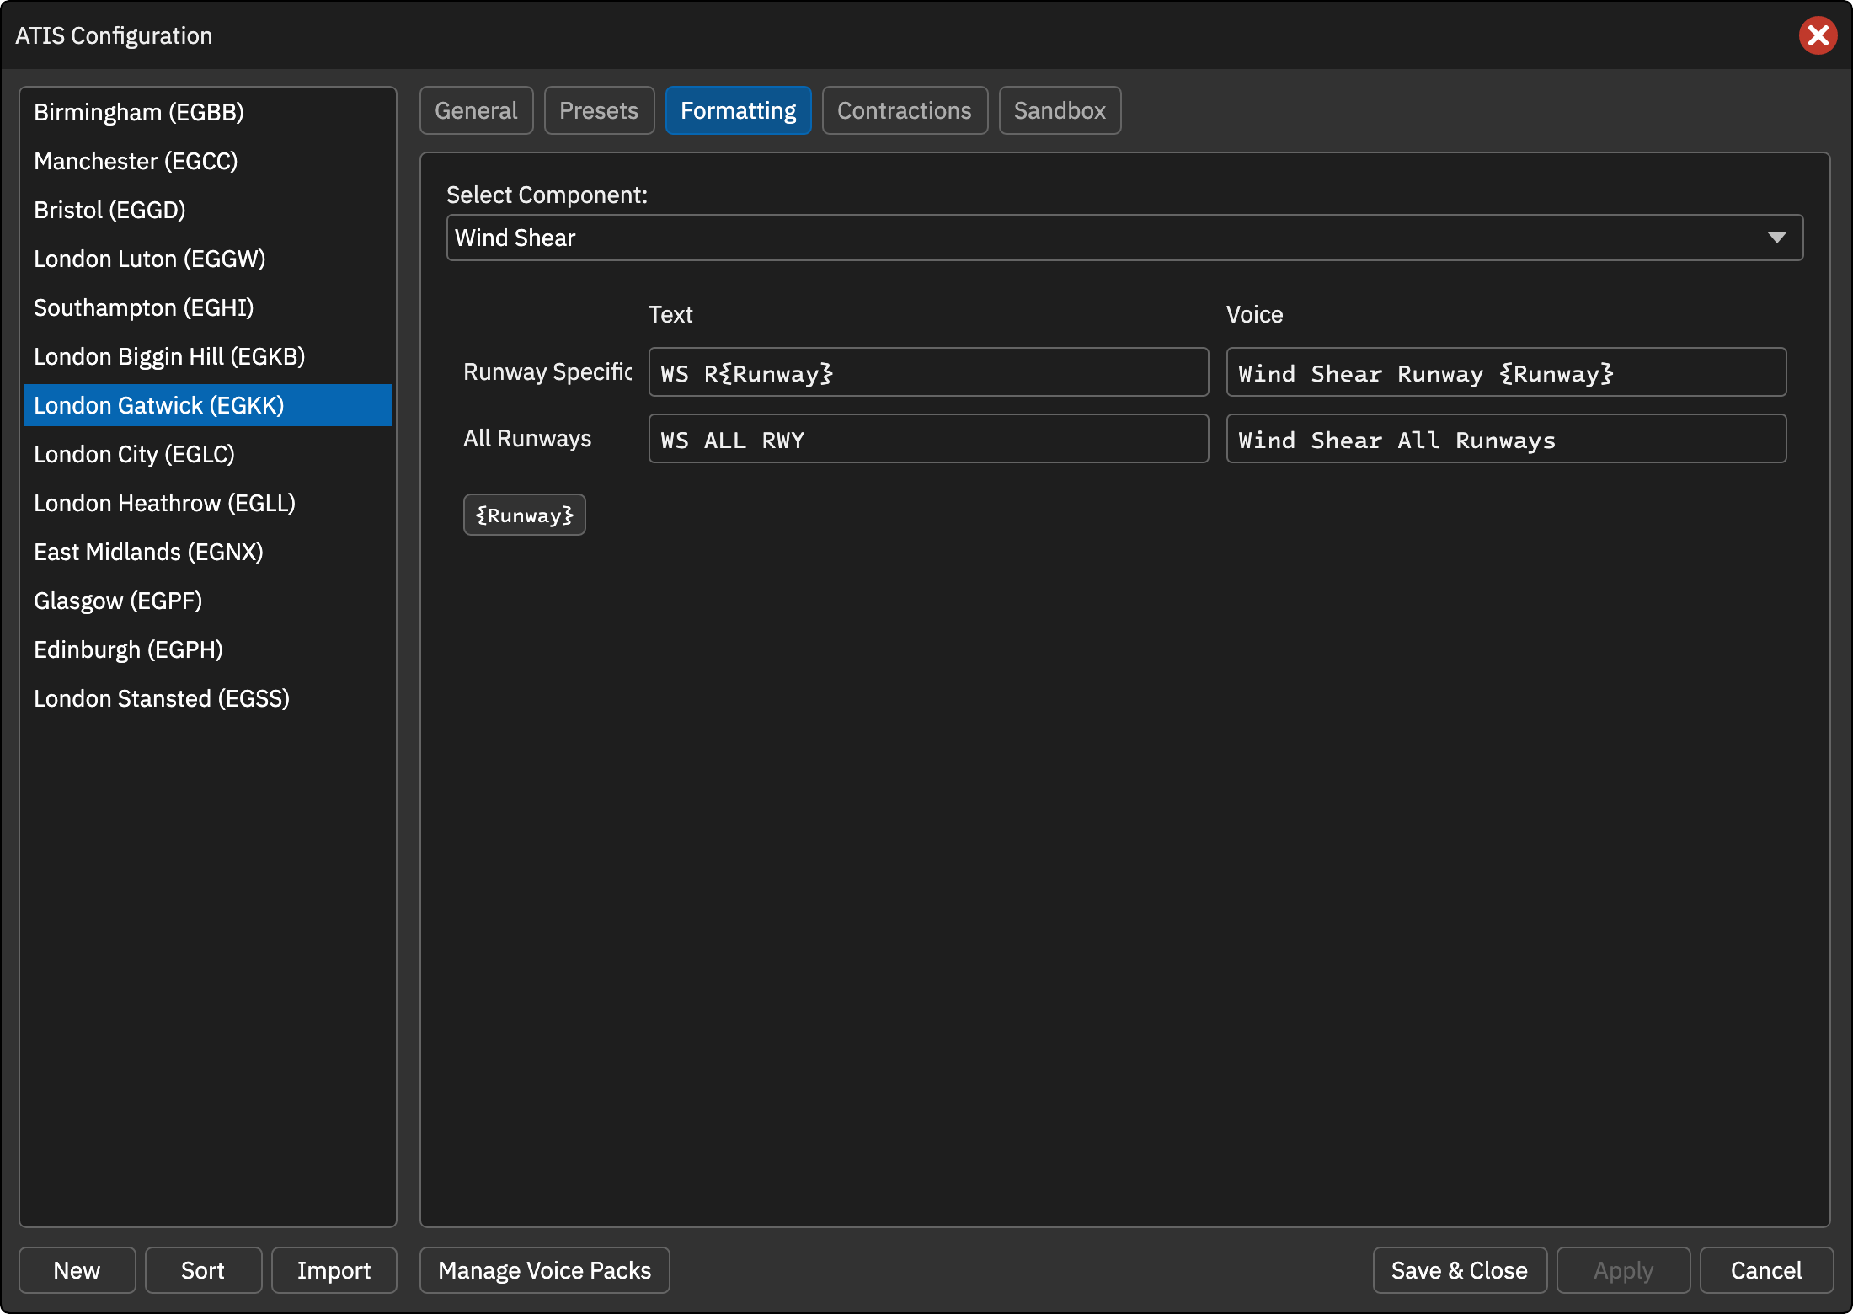Sort the station list
Viewport: 1853px width, 1314px height.
click(x=203, y=1270)
